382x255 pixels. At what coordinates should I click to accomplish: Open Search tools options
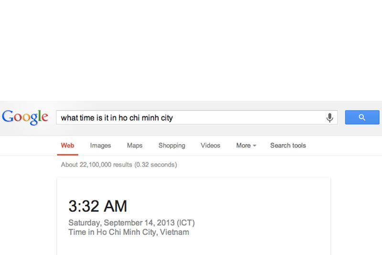pos(288,145)
